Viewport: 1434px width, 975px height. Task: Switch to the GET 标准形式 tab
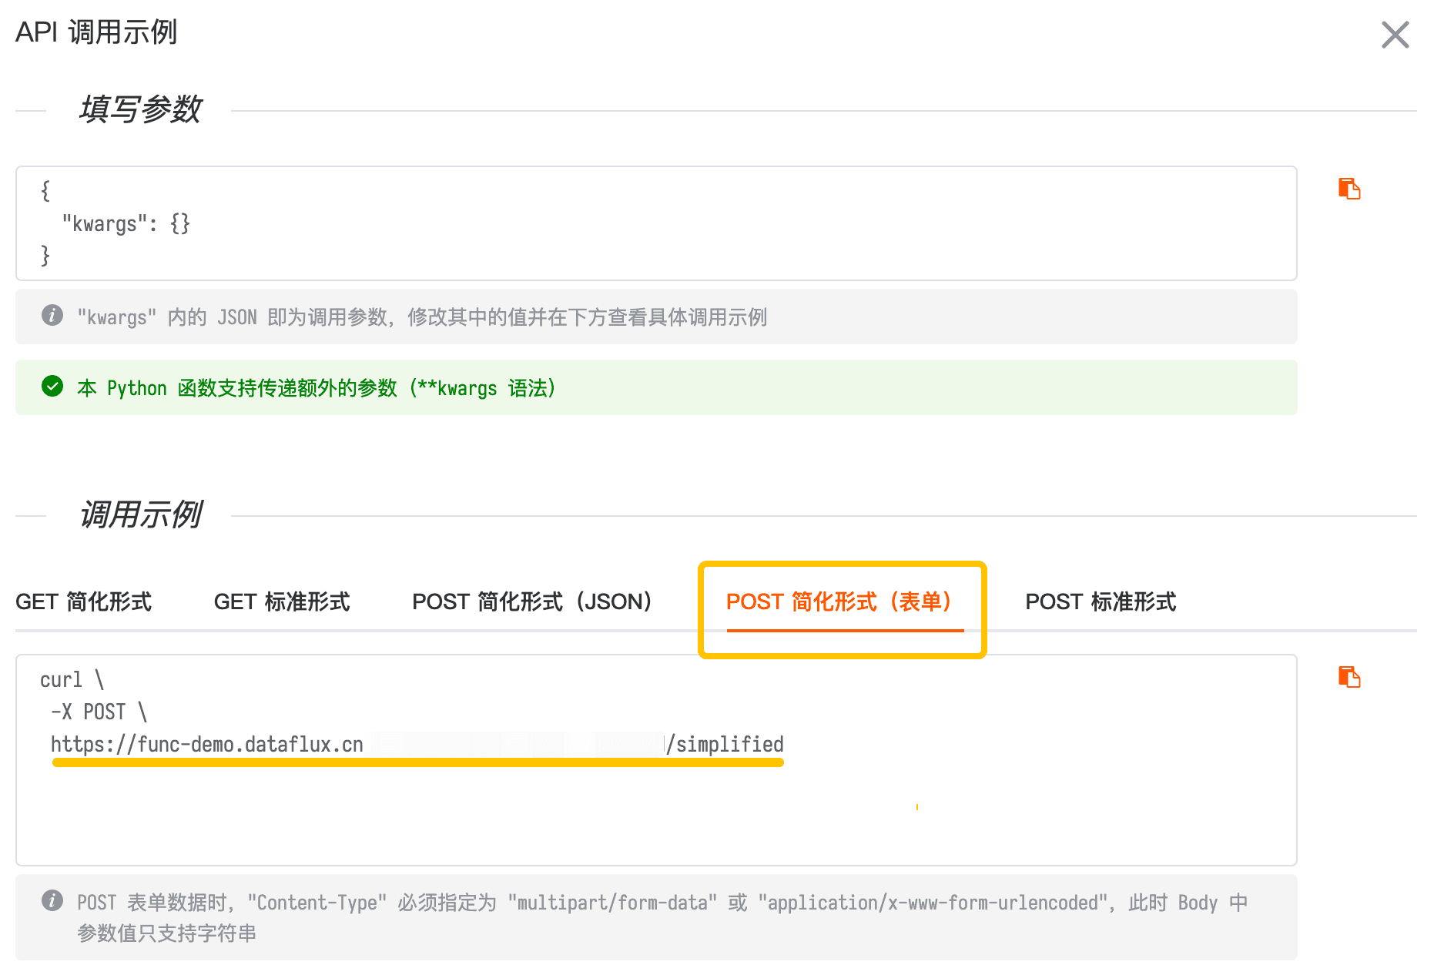[x=282, y=601]
